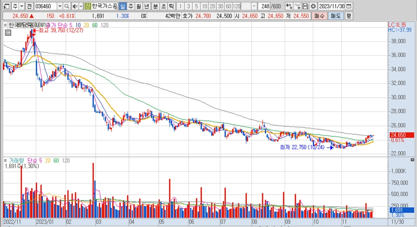Image resolution: width=417 pixels, height=227 pixels.
Task: Click the date field 2023/11/30
Action: coord(331,6)
